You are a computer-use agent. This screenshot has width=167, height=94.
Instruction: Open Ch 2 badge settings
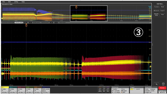[x=13, y=90]
